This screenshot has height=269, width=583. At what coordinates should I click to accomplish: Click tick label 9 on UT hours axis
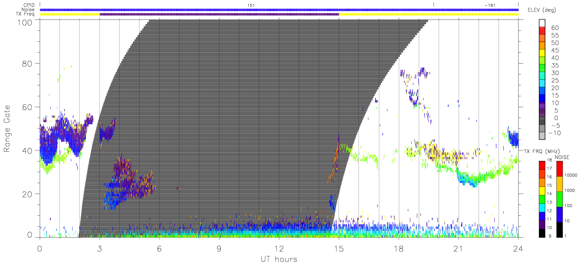(x=219, y=248)
